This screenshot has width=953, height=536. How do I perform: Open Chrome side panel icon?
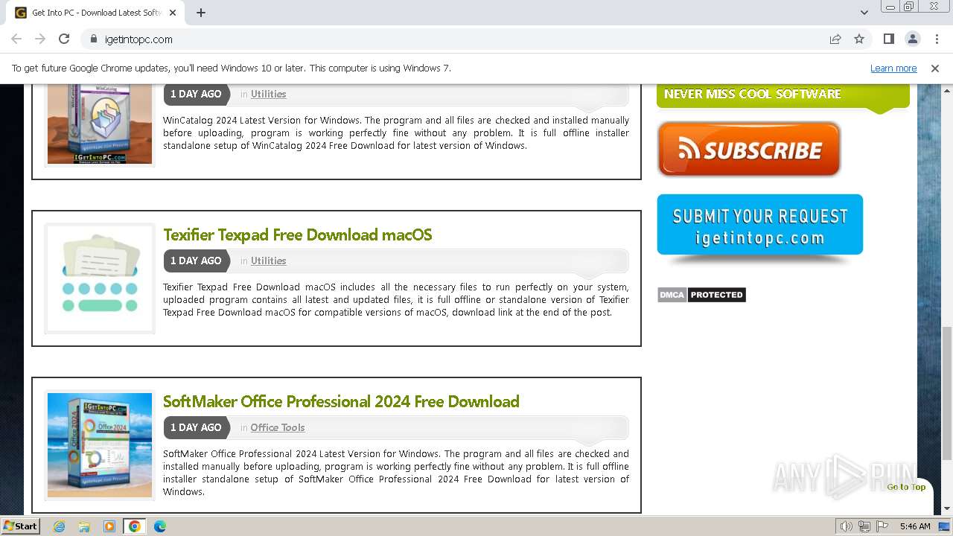tap(888, 39)
